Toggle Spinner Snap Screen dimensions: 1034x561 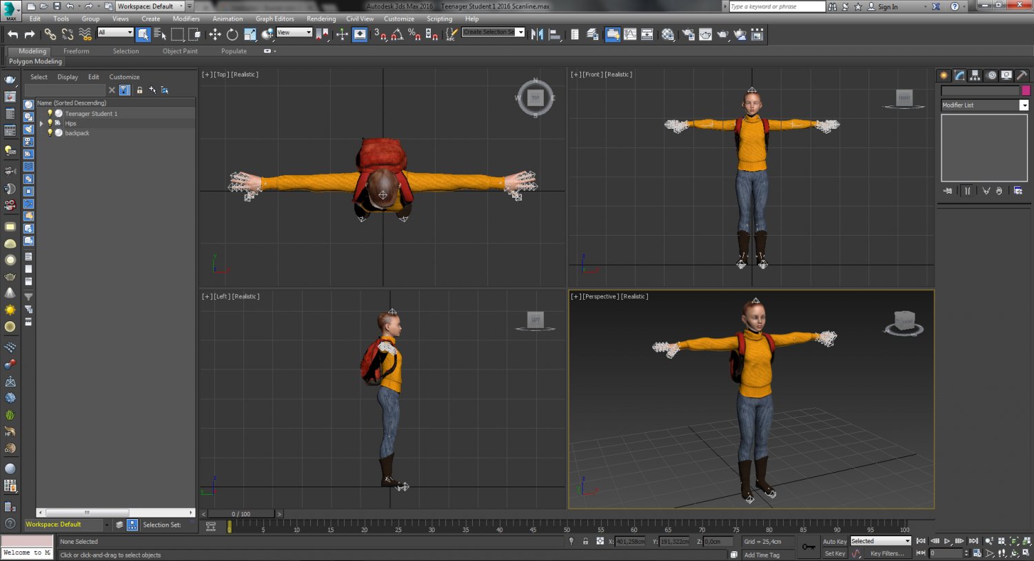click(x=432, y=34)
